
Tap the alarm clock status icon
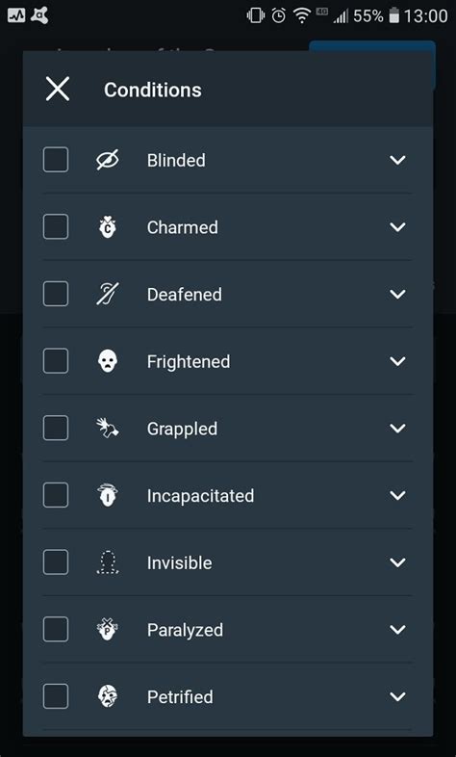(x=279, y=16)
